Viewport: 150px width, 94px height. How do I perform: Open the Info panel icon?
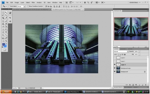(10, 13)
